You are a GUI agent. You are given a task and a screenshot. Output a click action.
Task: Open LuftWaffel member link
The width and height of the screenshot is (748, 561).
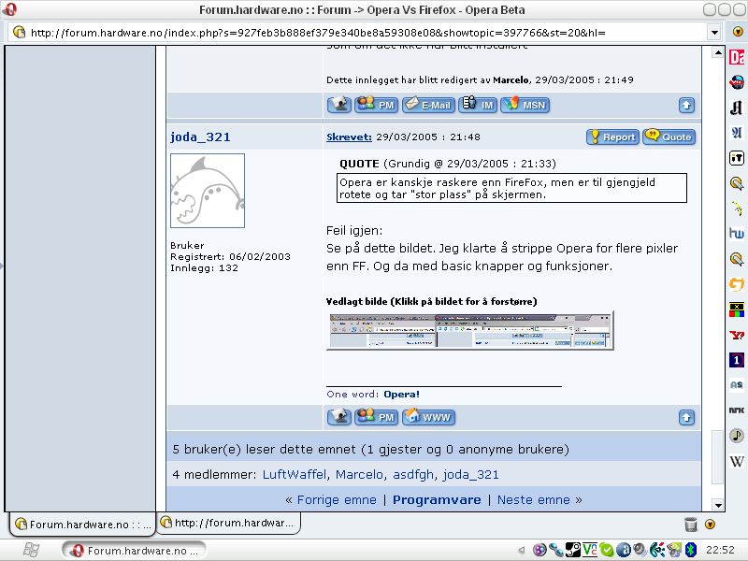295,475
